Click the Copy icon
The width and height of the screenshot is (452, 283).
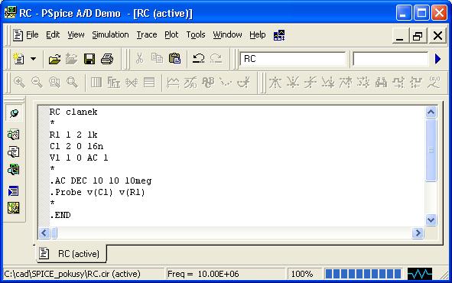(x=157, y=58)
